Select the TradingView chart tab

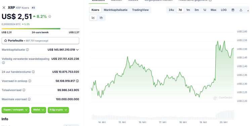pyautogui.click(x=140, y=10)
